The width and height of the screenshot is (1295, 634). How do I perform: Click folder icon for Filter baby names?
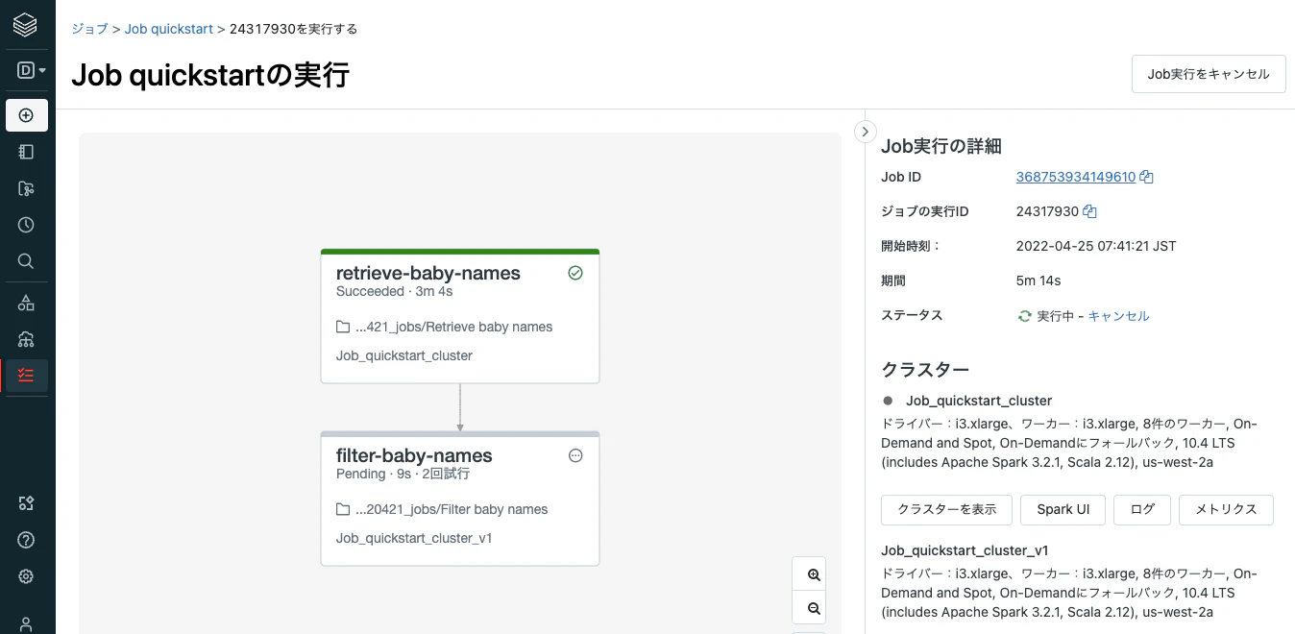coord(343,509)
